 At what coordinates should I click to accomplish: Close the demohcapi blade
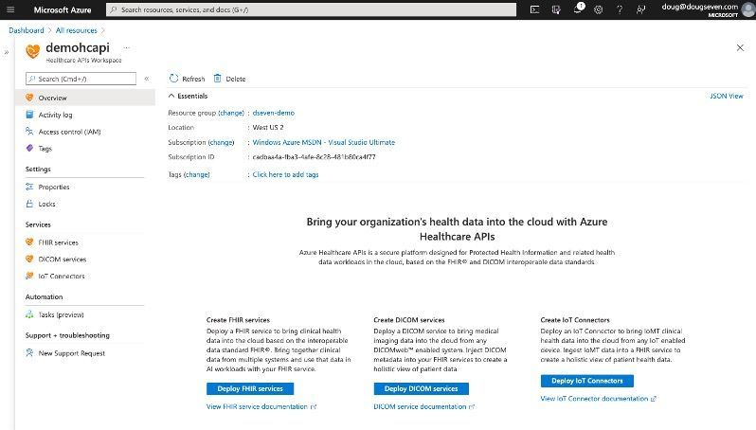tap(740, 47)
